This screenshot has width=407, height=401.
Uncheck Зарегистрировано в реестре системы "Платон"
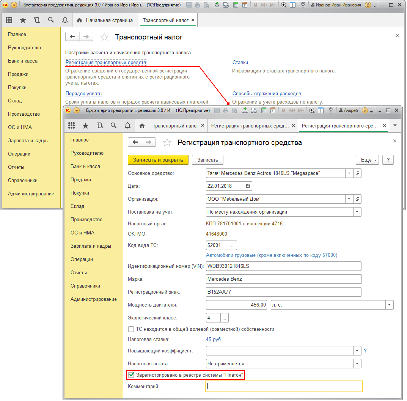click(x=132, y=375)
